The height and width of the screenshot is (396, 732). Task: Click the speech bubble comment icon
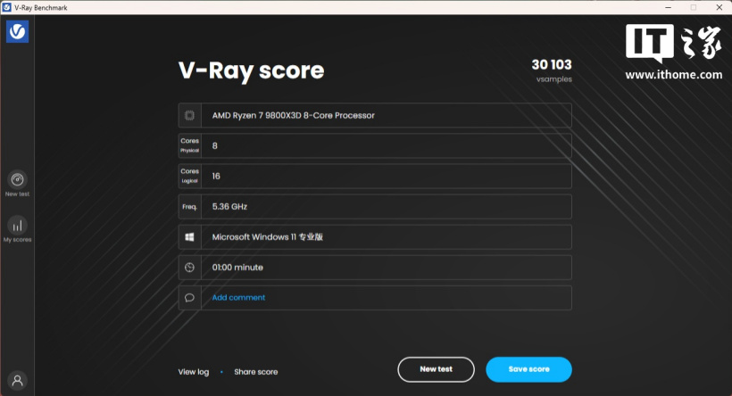coord(189,298)
